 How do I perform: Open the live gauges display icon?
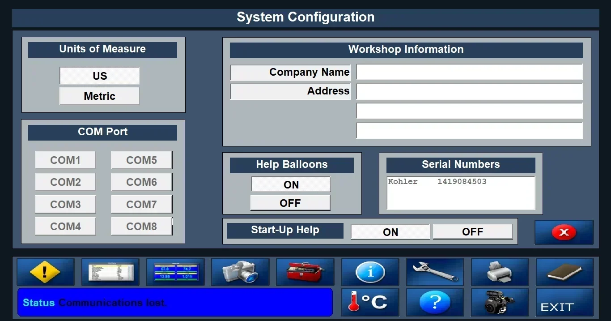click(175, 272)
